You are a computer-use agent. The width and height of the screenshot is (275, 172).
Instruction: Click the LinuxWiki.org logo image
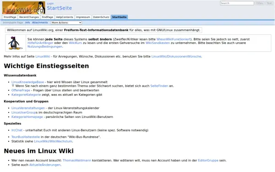(24, 8)
